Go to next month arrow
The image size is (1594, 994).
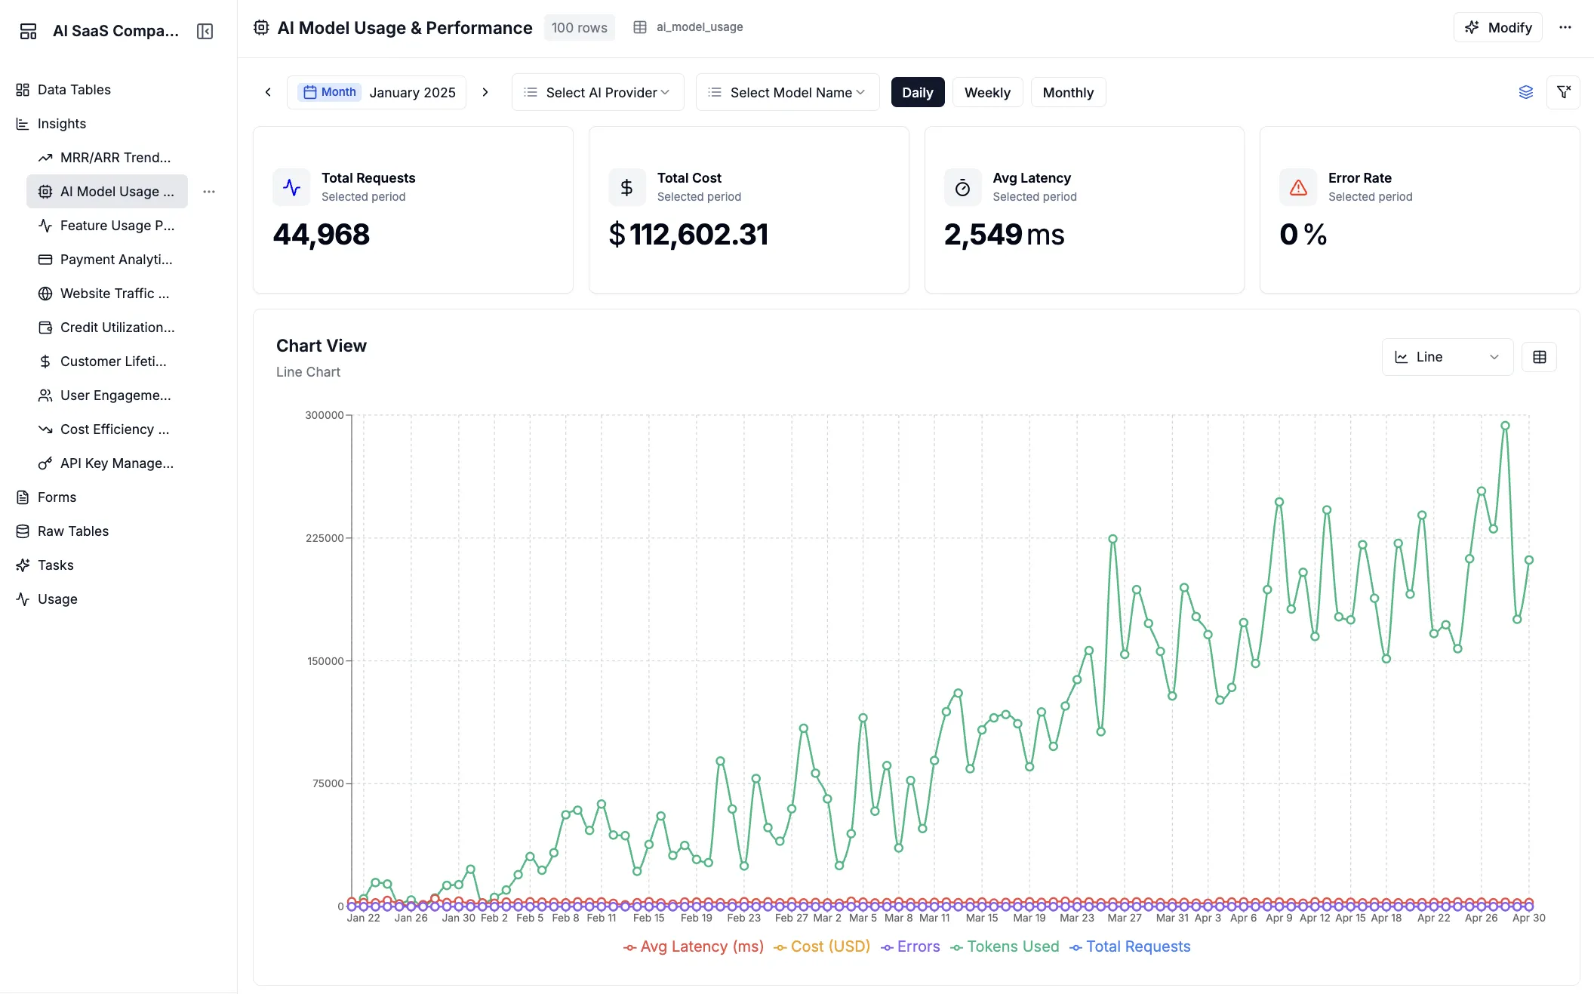pos(485,92)
